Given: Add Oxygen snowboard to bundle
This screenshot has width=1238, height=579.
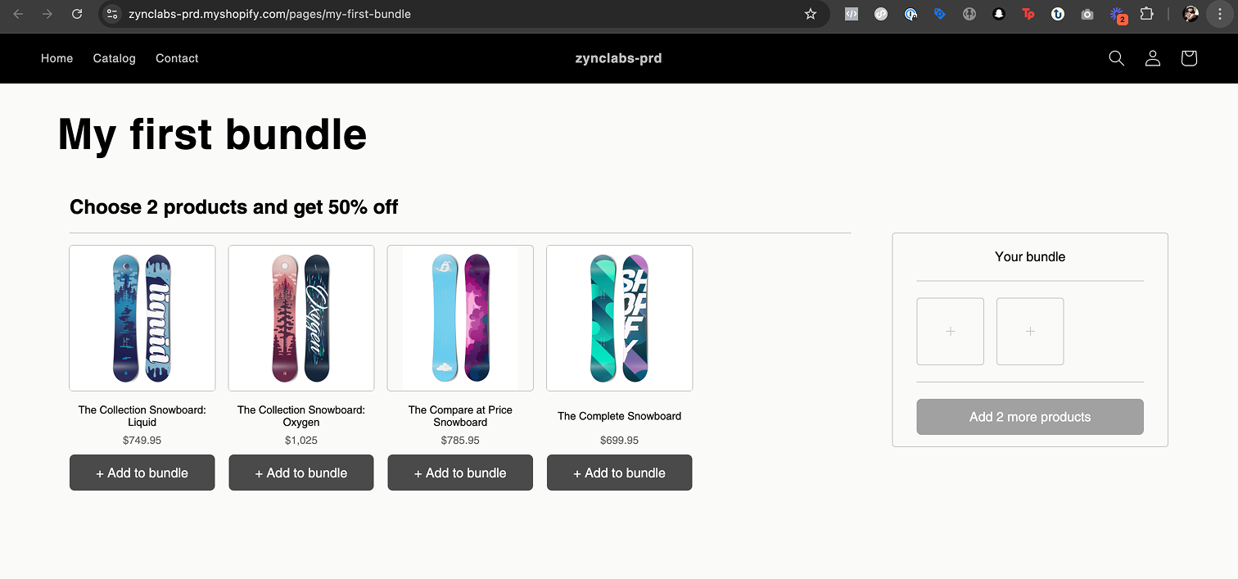Looking at the screenshot, I should point(301,473).
